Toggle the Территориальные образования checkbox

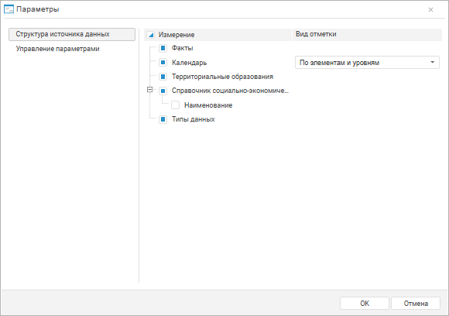(163, 77)
